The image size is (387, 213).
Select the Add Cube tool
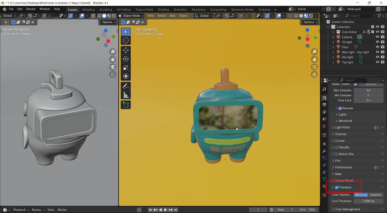click(x=126, y=105)
